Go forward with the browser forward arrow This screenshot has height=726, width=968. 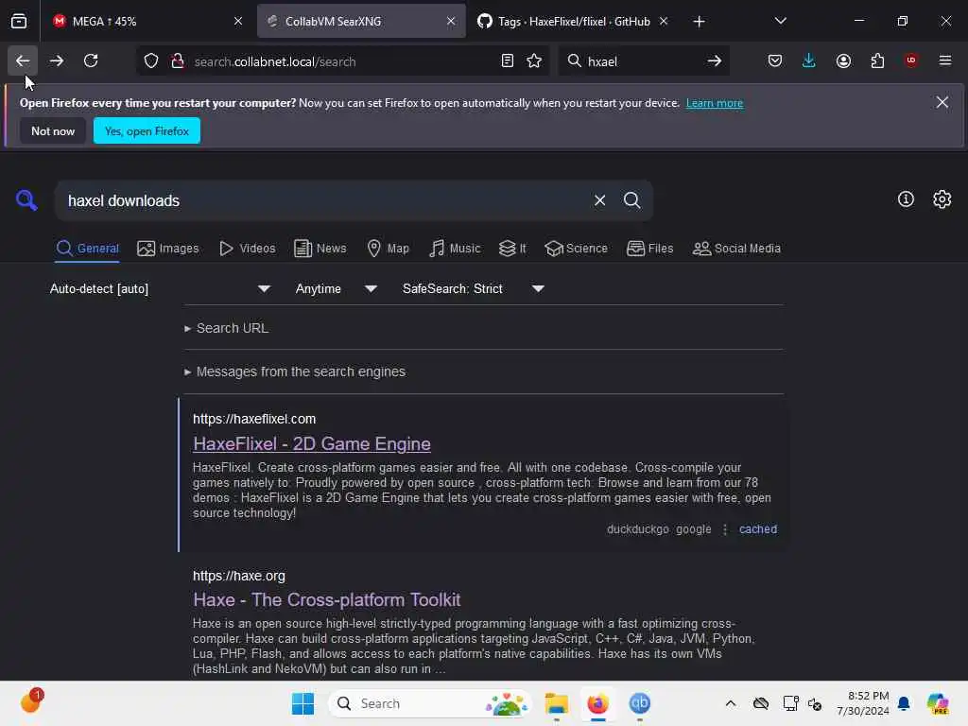point(57,60)
